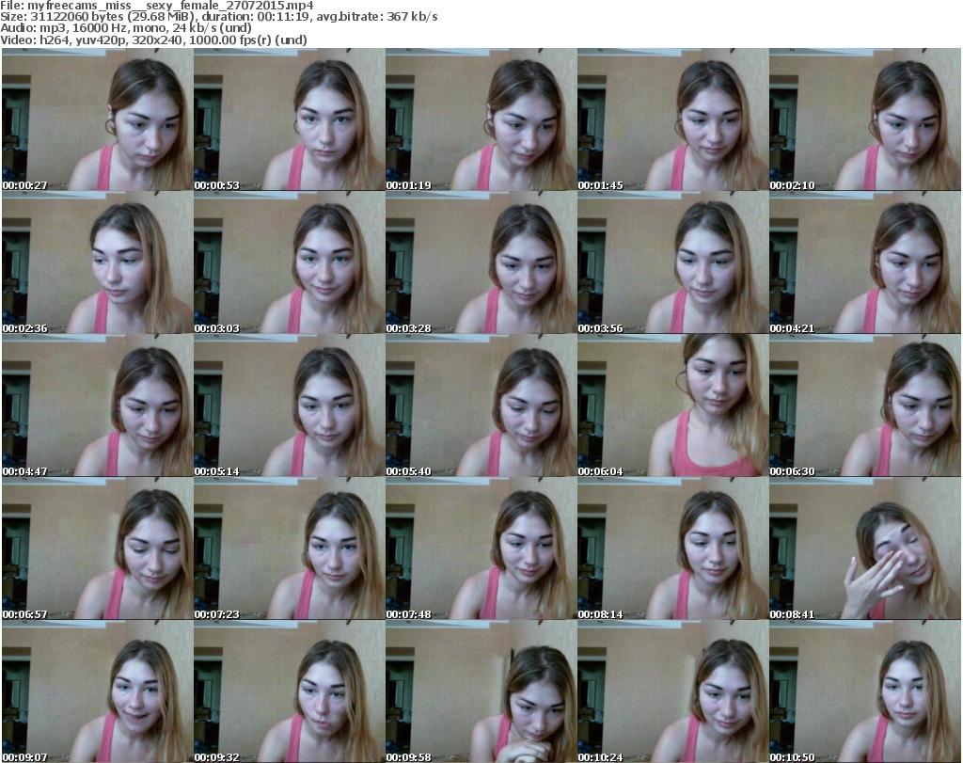Select the thumbnail timestamped 00:04:21

(x=865, y=262)
